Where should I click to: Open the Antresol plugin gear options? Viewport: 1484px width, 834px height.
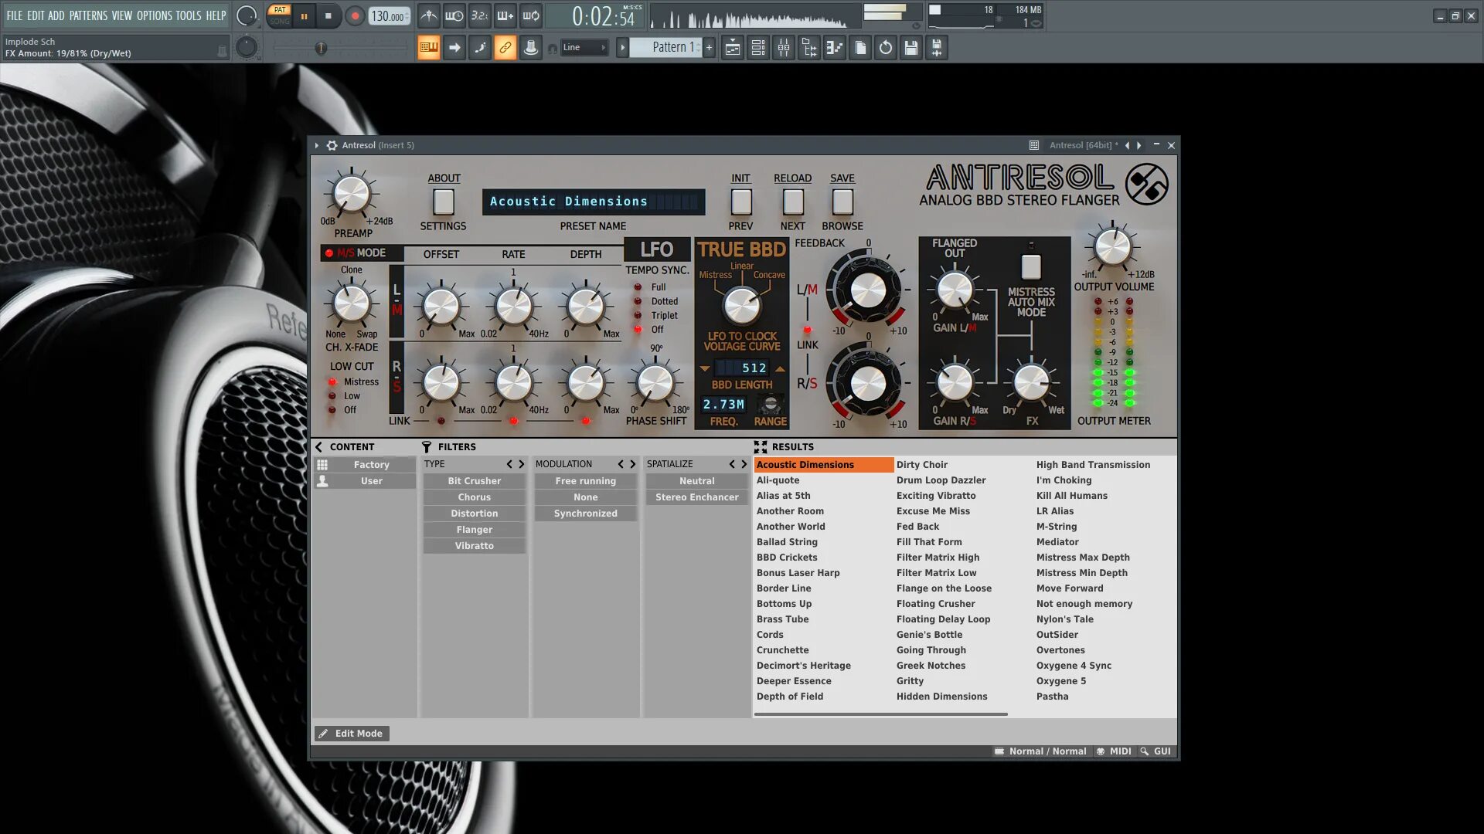[332, 145]
